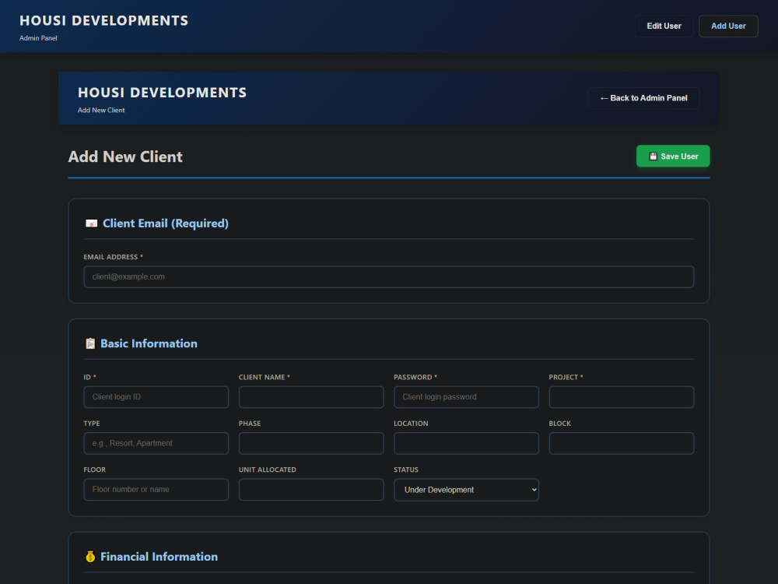This screenshot has width=778, height=584.
Task: Click the Location input field
Action: pyautogui.click(x=466, y=443)
